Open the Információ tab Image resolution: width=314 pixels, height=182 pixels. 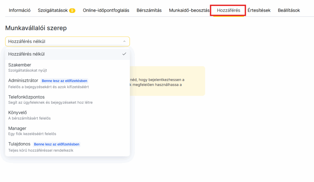[x=20, y=10]
